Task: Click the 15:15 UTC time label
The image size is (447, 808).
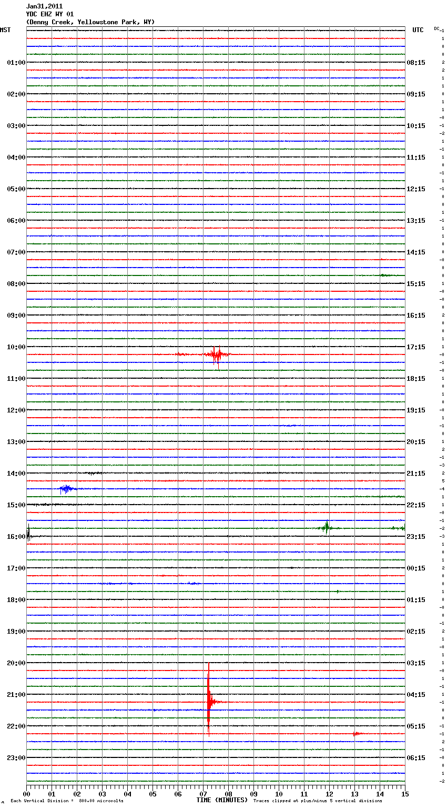Action: (x=416, y=284)
